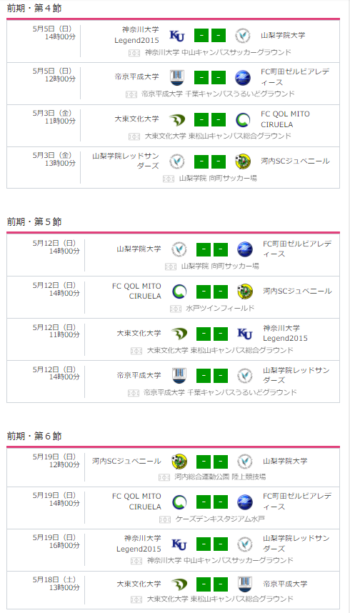Open the green score box of 神奈川大学 vs 山梨学院大学

(x=209, y=36)
